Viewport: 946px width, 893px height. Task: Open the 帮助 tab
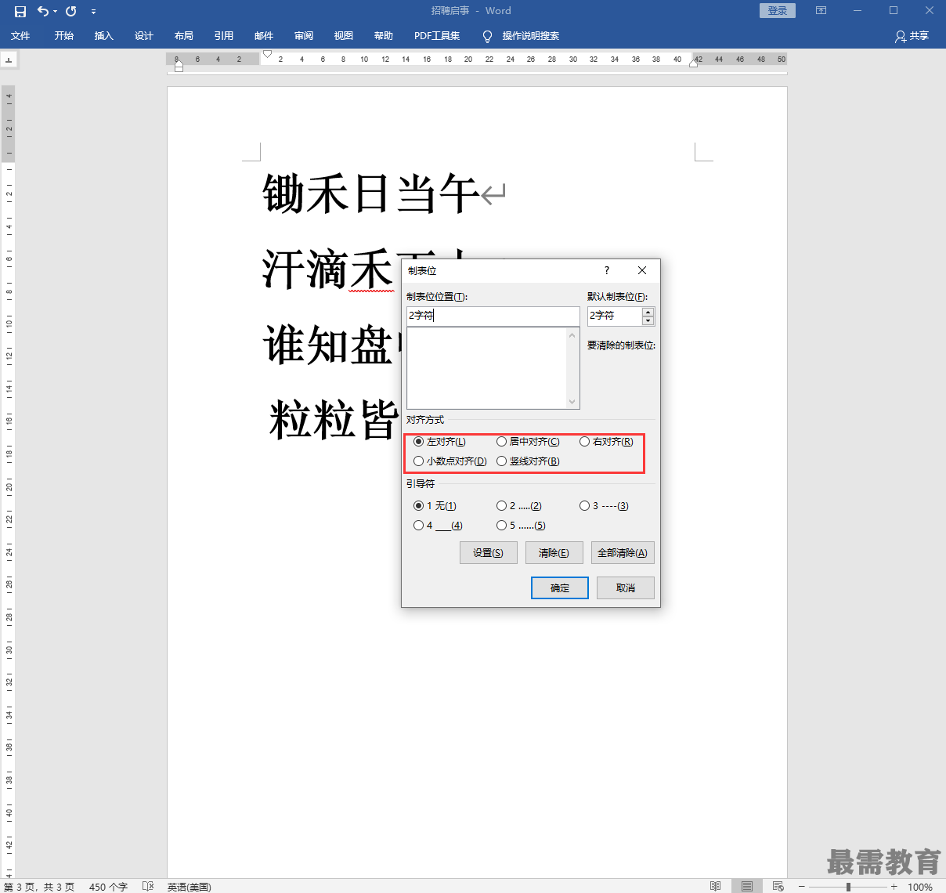[x=384, y=36]
